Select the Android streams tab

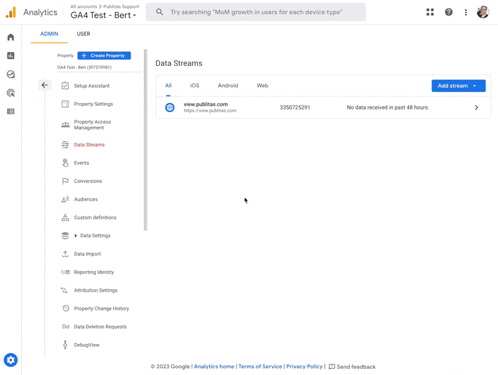[x=228, y=86]
